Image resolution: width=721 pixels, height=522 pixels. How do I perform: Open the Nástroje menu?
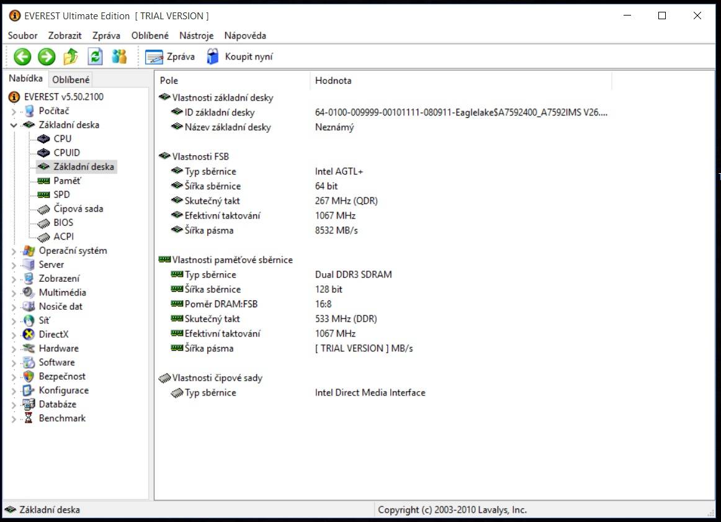tap(196, 35)
